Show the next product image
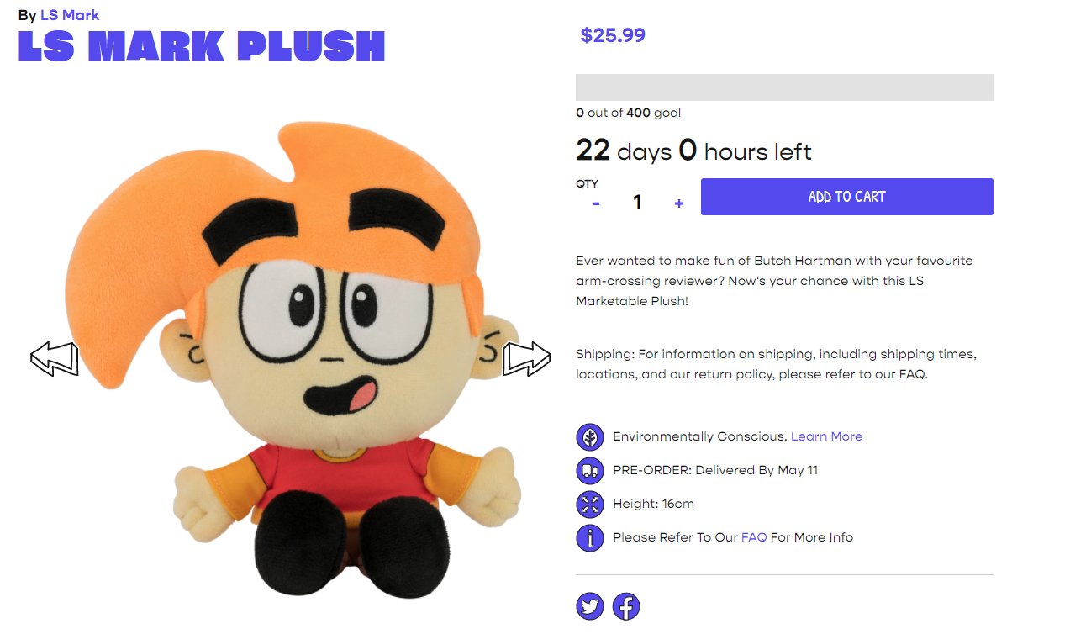1070x634 pixels. click(x=526, y=359)
